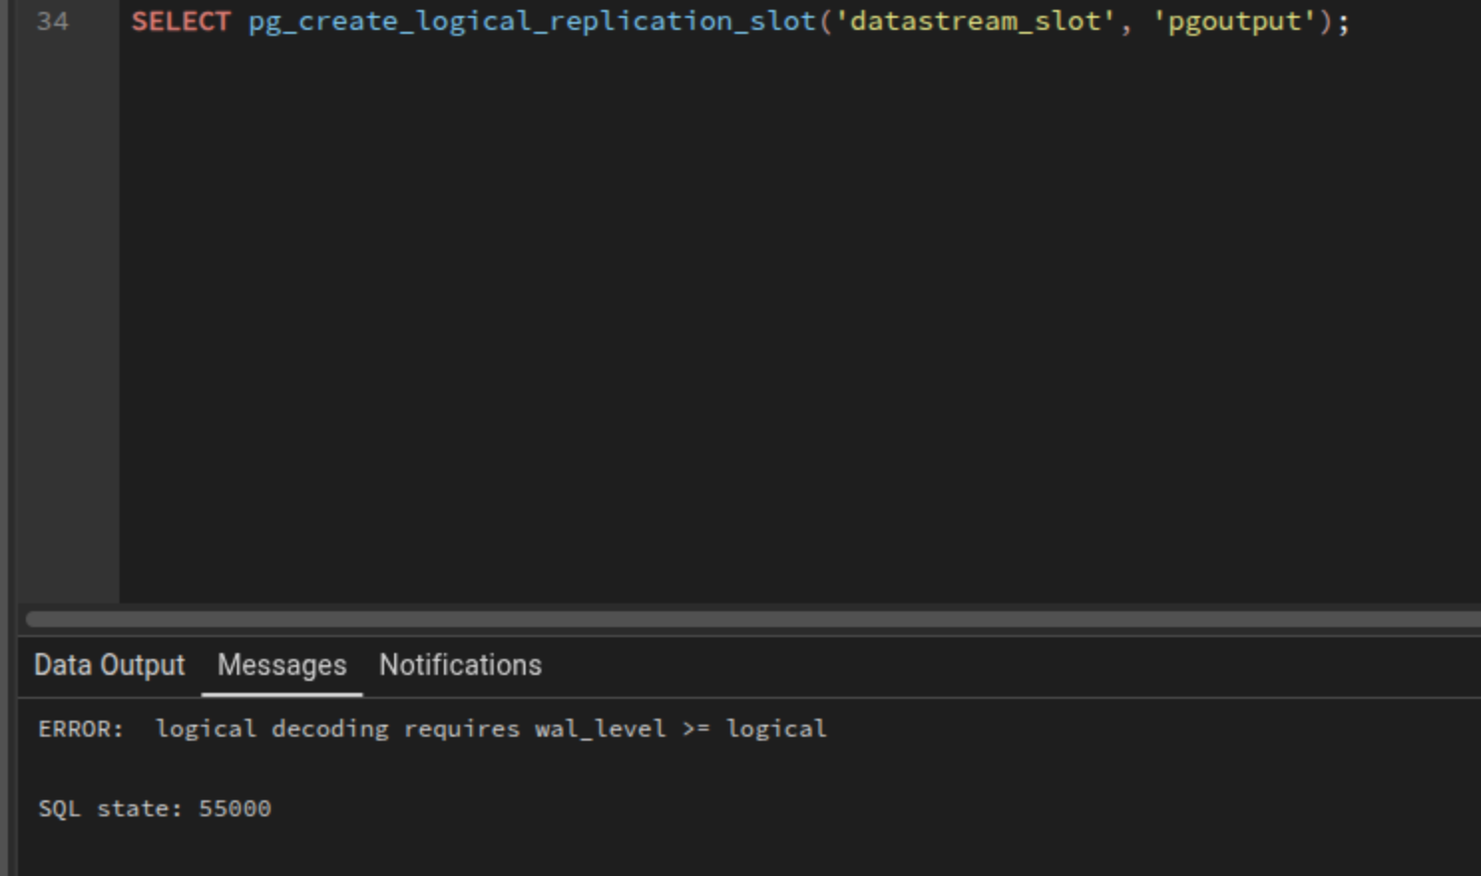Viewport: 1481px width, 876px height.
Task: Open the Messages tab
Action: click(282, 665)
